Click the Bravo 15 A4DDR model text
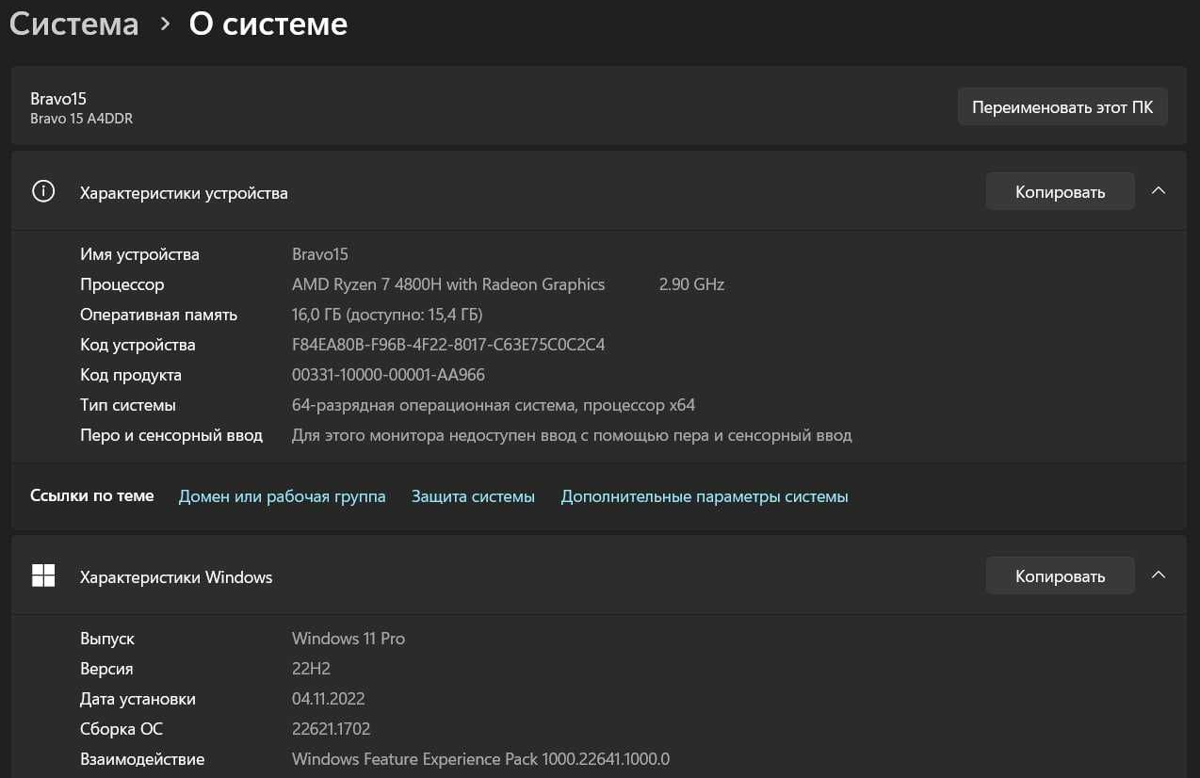 pyautogui.click(x=81, y=119)
